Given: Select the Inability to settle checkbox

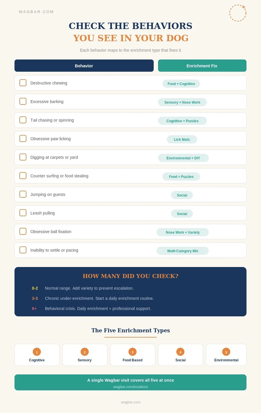Looking at the screenshot, I should (x=23, y=250).
